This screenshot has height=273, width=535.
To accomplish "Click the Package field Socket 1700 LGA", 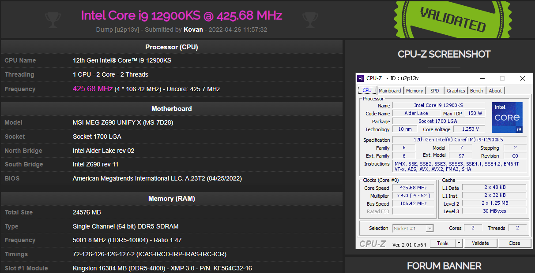I will [x=438, y=121].
